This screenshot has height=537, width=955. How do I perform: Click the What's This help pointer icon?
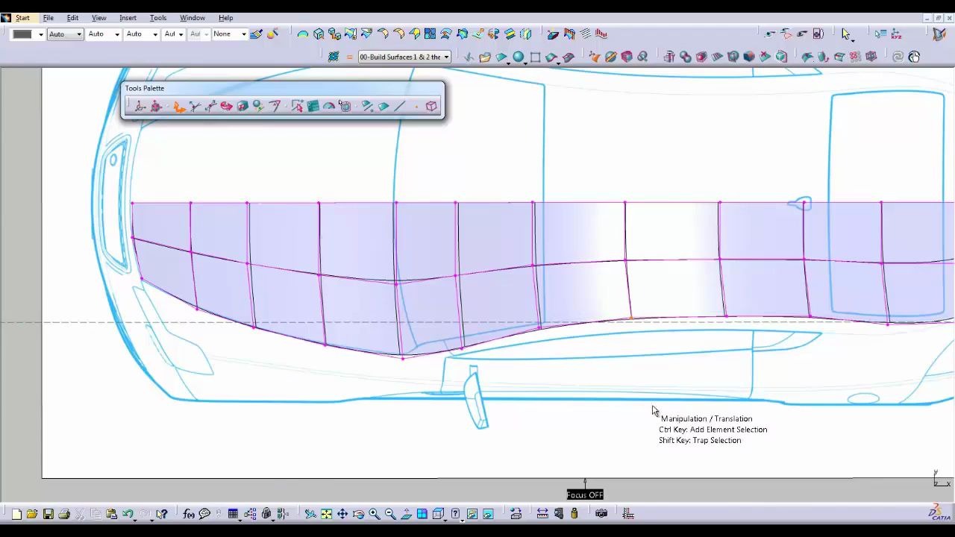[x=161, y=514]
